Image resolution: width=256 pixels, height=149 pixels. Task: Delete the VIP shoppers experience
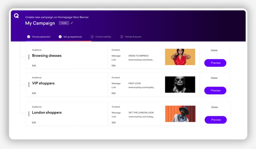pos(214,78)
